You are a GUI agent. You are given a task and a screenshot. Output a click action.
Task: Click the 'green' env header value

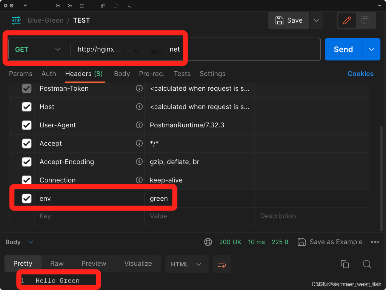point(159,199)
